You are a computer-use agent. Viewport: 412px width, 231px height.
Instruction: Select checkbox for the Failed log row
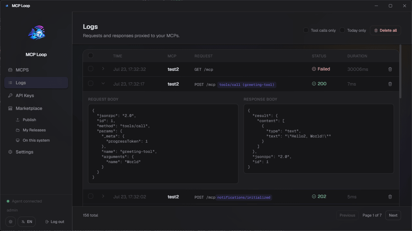(x=91, y=69)
